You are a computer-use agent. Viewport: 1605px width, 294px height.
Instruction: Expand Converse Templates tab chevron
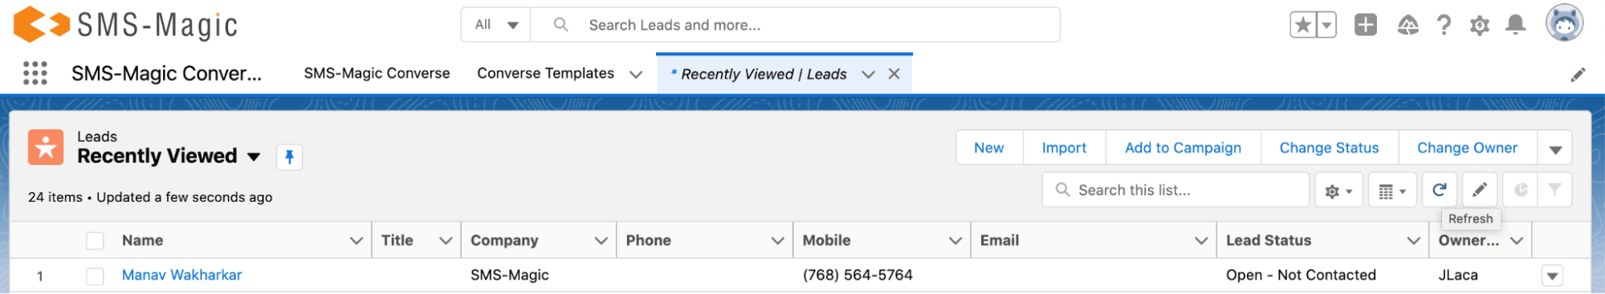(636, 74)
